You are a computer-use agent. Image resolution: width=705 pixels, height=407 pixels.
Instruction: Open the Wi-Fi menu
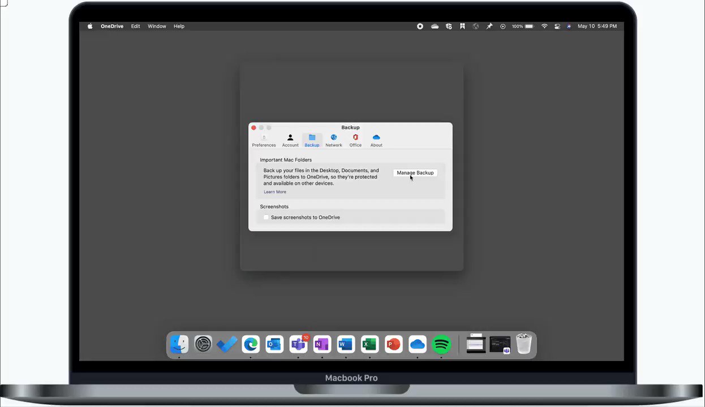544,26
